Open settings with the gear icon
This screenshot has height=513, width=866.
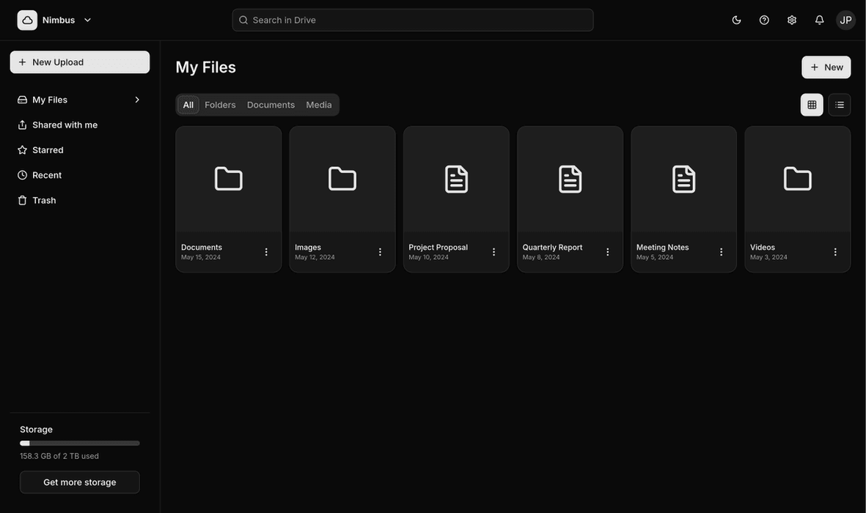pyautogui.click(x=791, y=20)
